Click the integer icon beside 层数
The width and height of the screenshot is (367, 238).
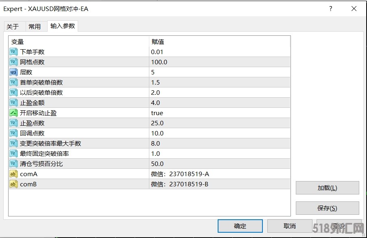pos(13,72)
